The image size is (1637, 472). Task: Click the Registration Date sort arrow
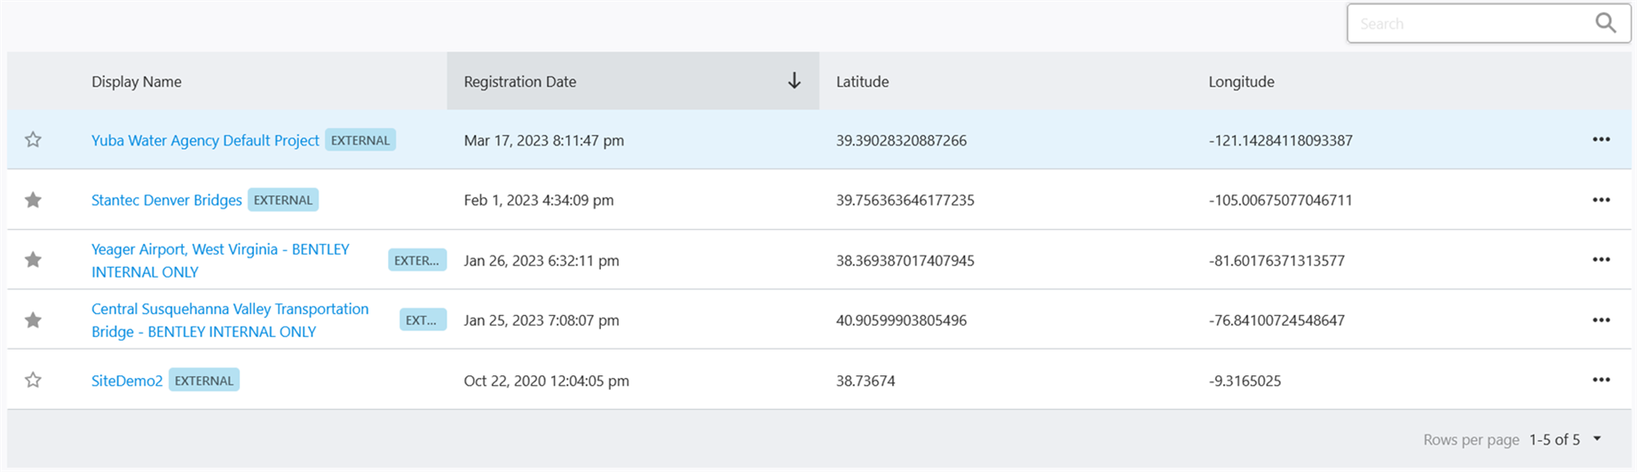tap(794, 81)
